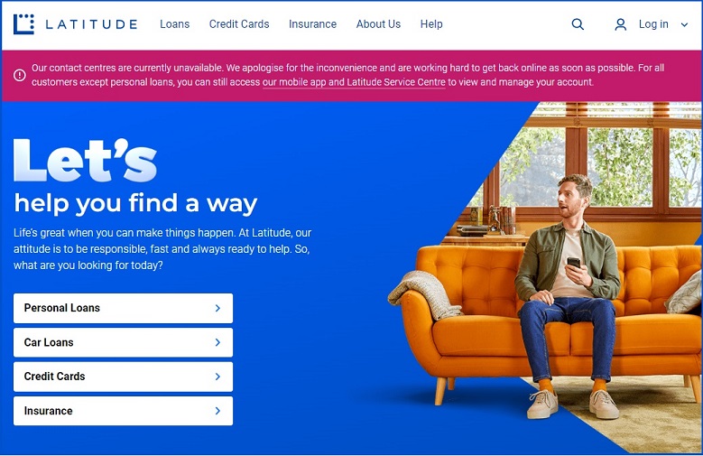Click the Latitude logo icon

coord(23,23)
